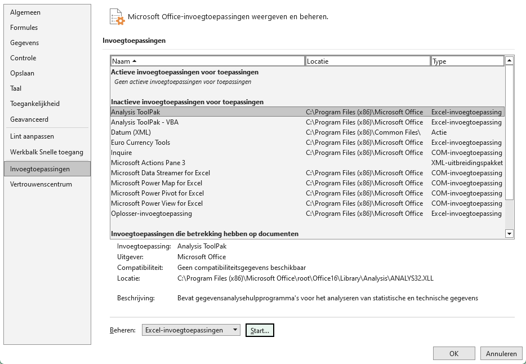Select Microsoft Power View for Excel row
This screenshot has height=364, width=526.
pos(307,203)
